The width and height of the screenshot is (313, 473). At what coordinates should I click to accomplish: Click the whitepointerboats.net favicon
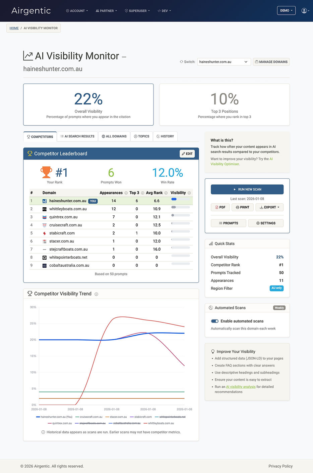click(45, 257)
